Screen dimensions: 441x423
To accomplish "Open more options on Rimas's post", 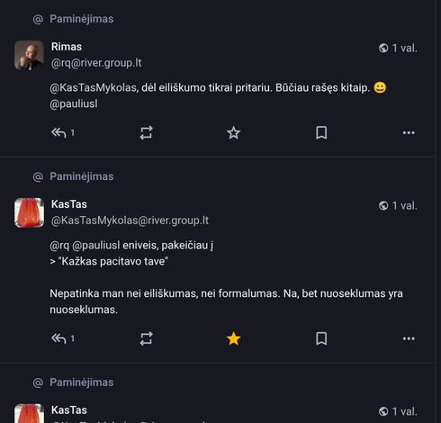I will coord(409,132).
